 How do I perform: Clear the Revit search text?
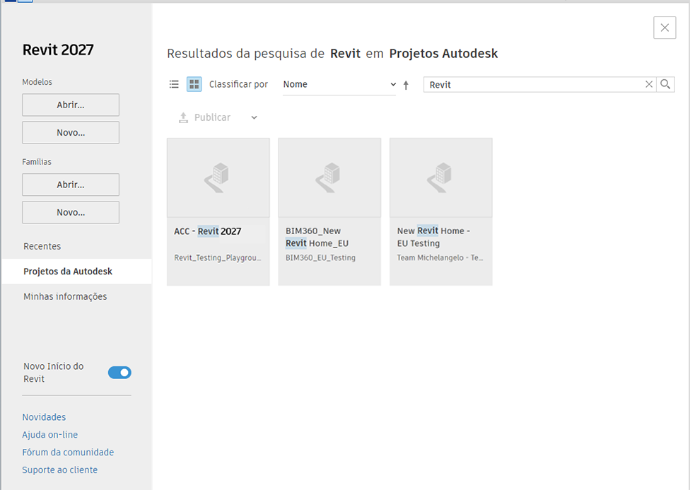tap(648, 84)
